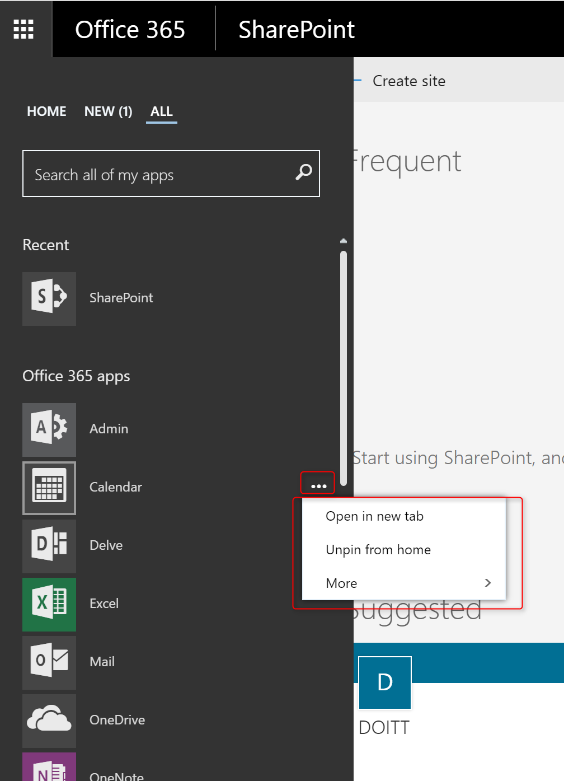Click the Admin app label

pos(109,429)
